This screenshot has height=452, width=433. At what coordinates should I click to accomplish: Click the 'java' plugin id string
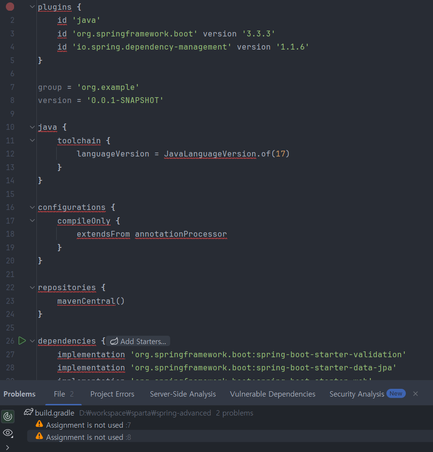[x=86, y=20]
